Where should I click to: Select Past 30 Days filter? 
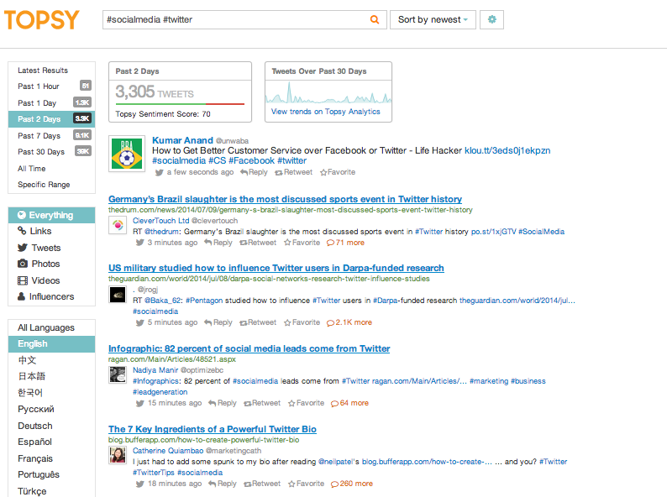click(x=51, y=152)
